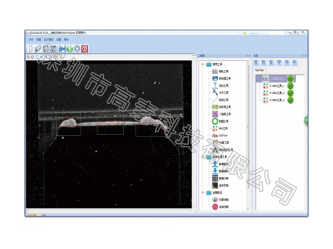Click the green continuous run icon

[x=70, y=49]
